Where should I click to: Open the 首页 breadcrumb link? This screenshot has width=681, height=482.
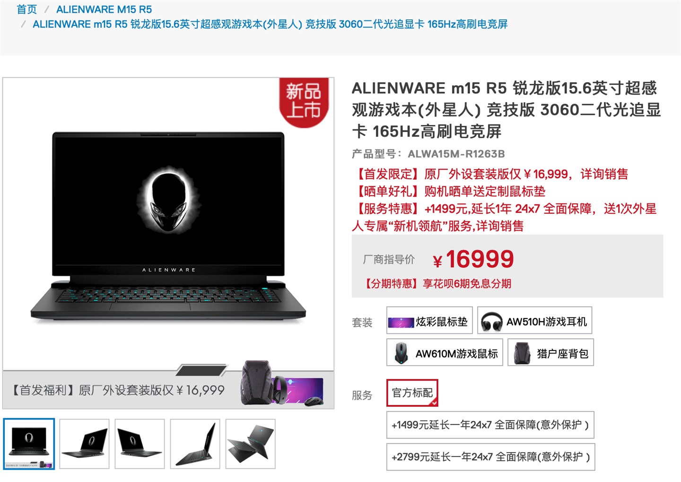[26, 9]
